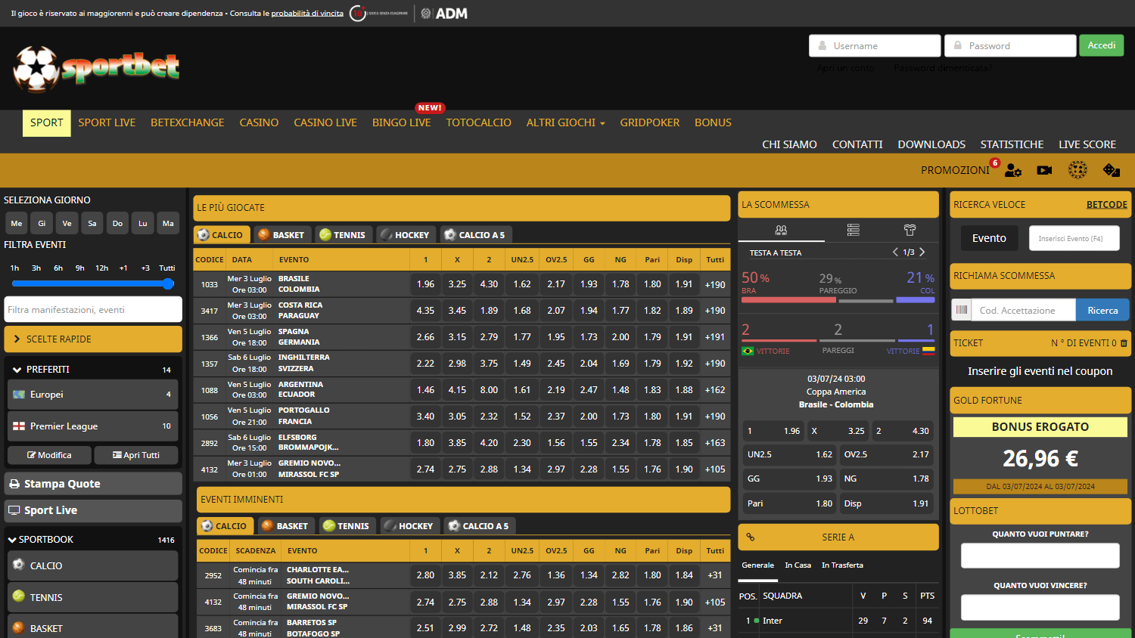Click the 18+ age restriction icon

[358, 14]
